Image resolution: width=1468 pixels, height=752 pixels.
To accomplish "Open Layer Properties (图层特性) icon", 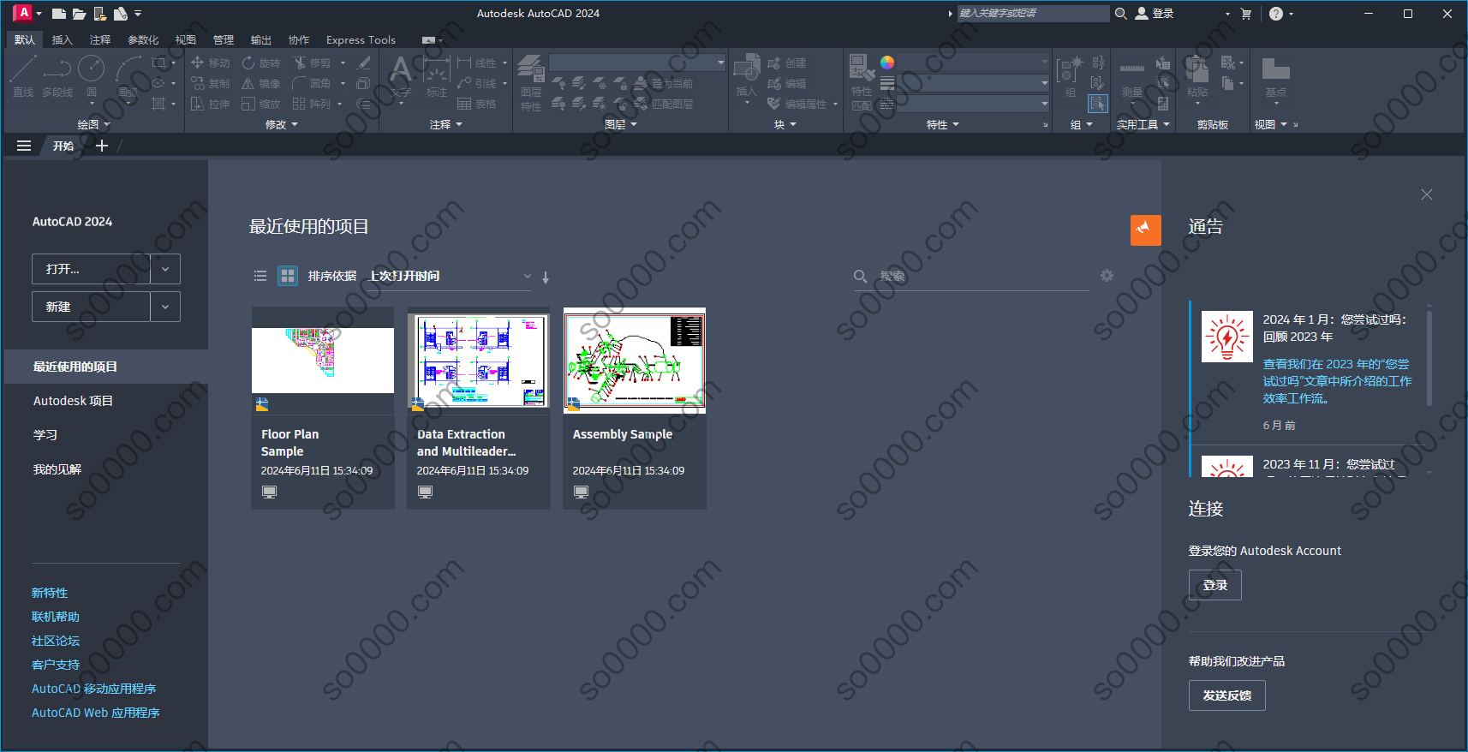I will (x=531, y=70).
